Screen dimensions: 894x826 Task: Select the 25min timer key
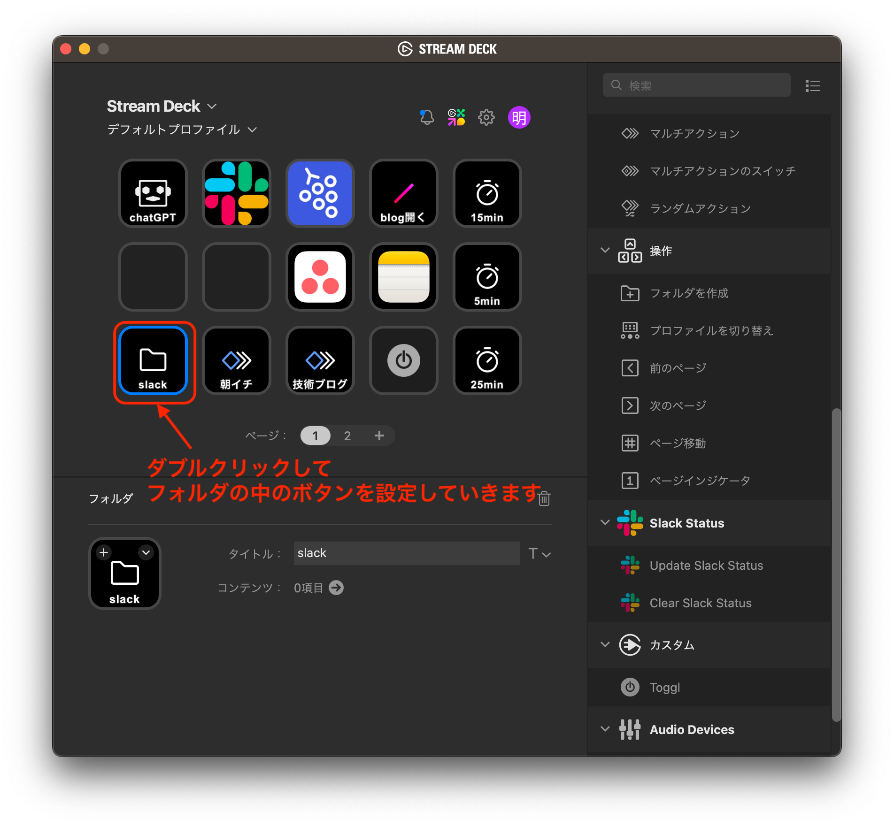[487, 360]
